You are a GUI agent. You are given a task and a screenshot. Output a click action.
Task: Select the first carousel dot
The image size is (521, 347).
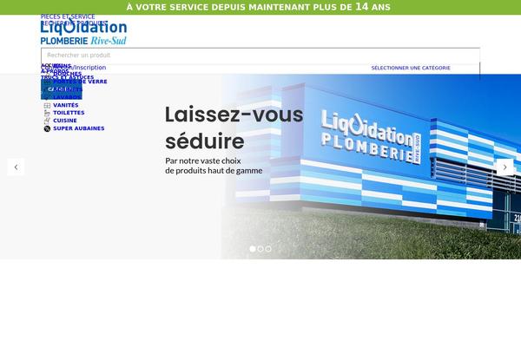[x=253, y=249]
